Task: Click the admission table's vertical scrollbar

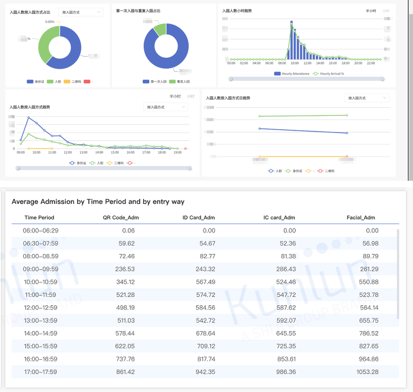Action: click(398, 274)
